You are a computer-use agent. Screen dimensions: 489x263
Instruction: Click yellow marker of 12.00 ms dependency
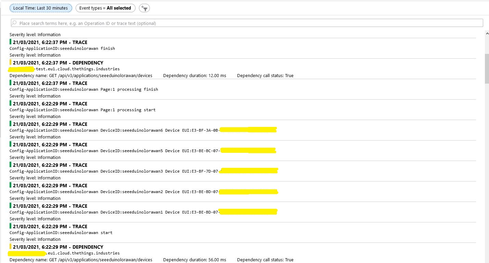coord(11,62)
